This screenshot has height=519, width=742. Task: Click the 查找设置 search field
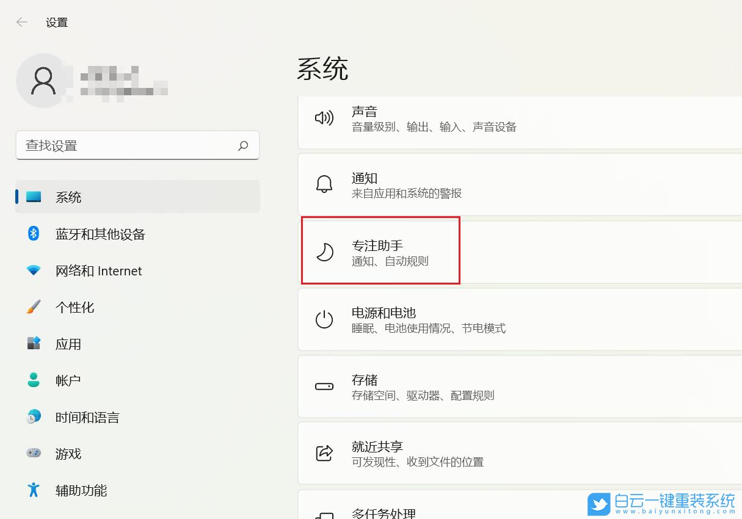click(138, 145)
